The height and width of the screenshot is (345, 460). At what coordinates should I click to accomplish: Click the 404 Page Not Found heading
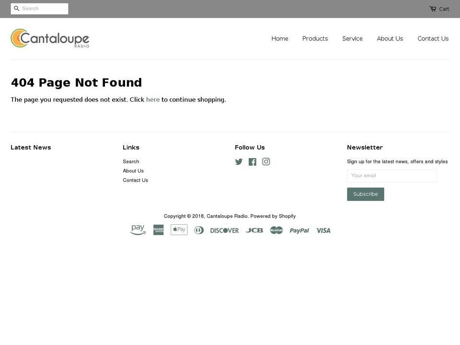(76, 82)
